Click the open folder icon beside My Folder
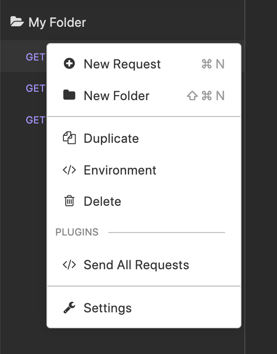The height and width of the screenshot is (354, 277). point(17,22)
